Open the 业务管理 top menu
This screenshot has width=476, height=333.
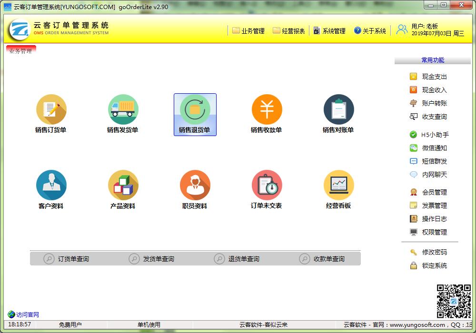[x=248, y=31]
